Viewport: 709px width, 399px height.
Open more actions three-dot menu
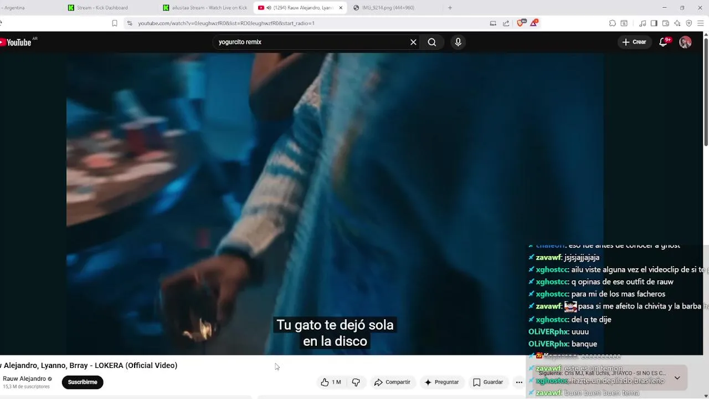519,382
